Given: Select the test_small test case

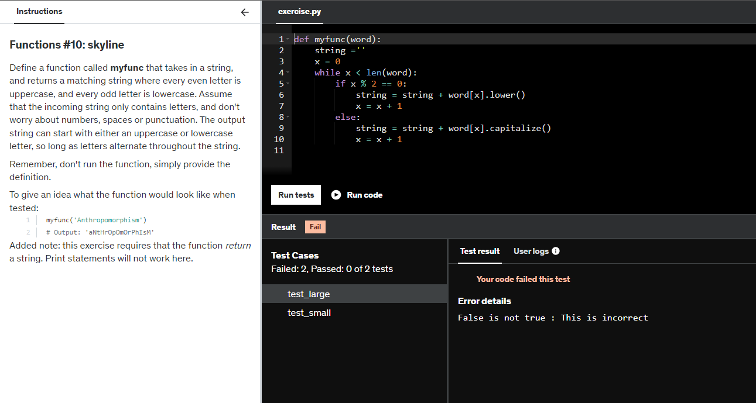Looking at the screenshot, I should [x=309, y=312].
